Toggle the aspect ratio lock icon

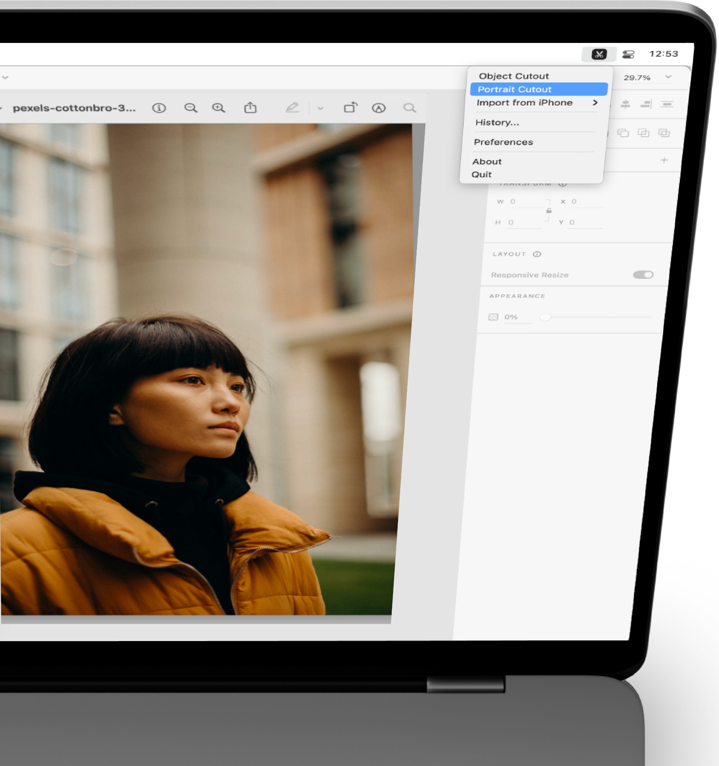pos(549,211)
